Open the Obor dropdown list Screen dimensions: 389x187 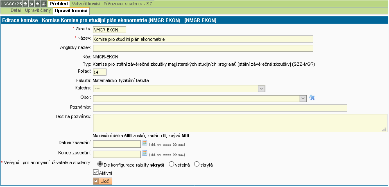coord(303,98)
